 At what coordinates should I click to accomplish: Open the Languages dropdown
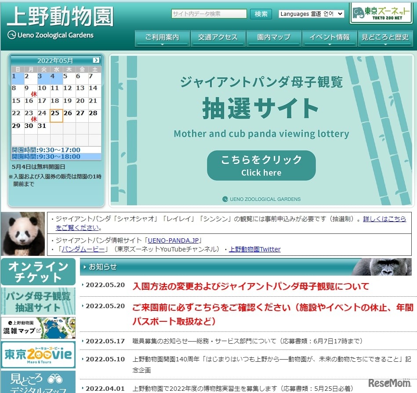311,14
